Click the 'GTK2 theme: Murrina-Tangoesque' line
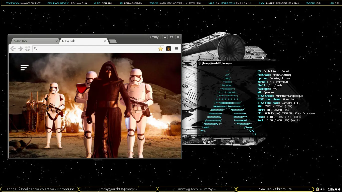The width and height of the screenshot is (342, 192). pyautogui.click(x=280, y=96)
